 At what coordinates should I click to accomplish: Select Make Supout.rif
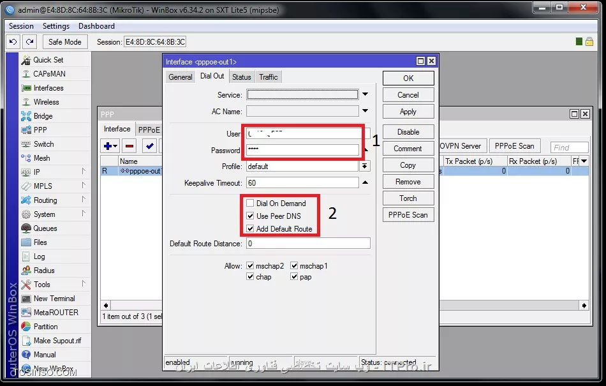pyautogui.click(x=57, y=341)
